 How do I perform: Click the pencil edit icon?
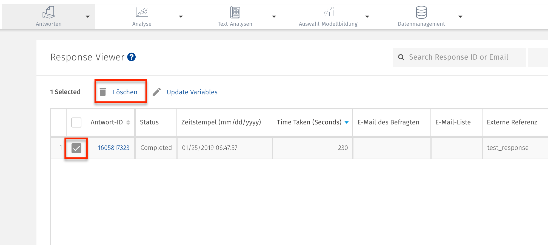coord(157,92)
